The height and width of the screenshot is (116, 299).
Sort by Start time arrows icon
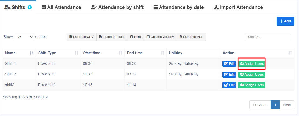pos(120,53)
